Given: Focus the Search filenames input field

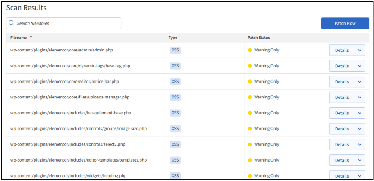Looking at the screenshot, I should (67, 23).
